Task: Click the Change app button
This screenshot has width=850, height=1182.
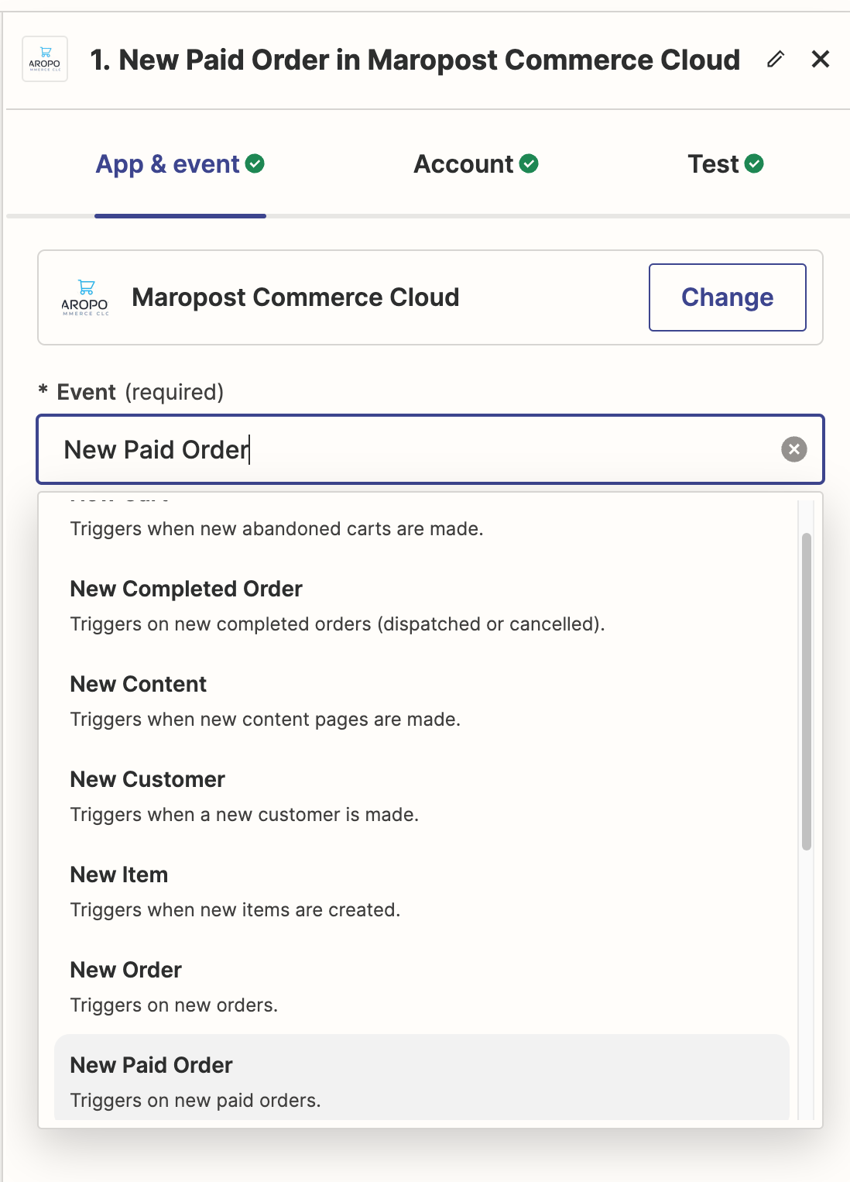Action: 728,297
